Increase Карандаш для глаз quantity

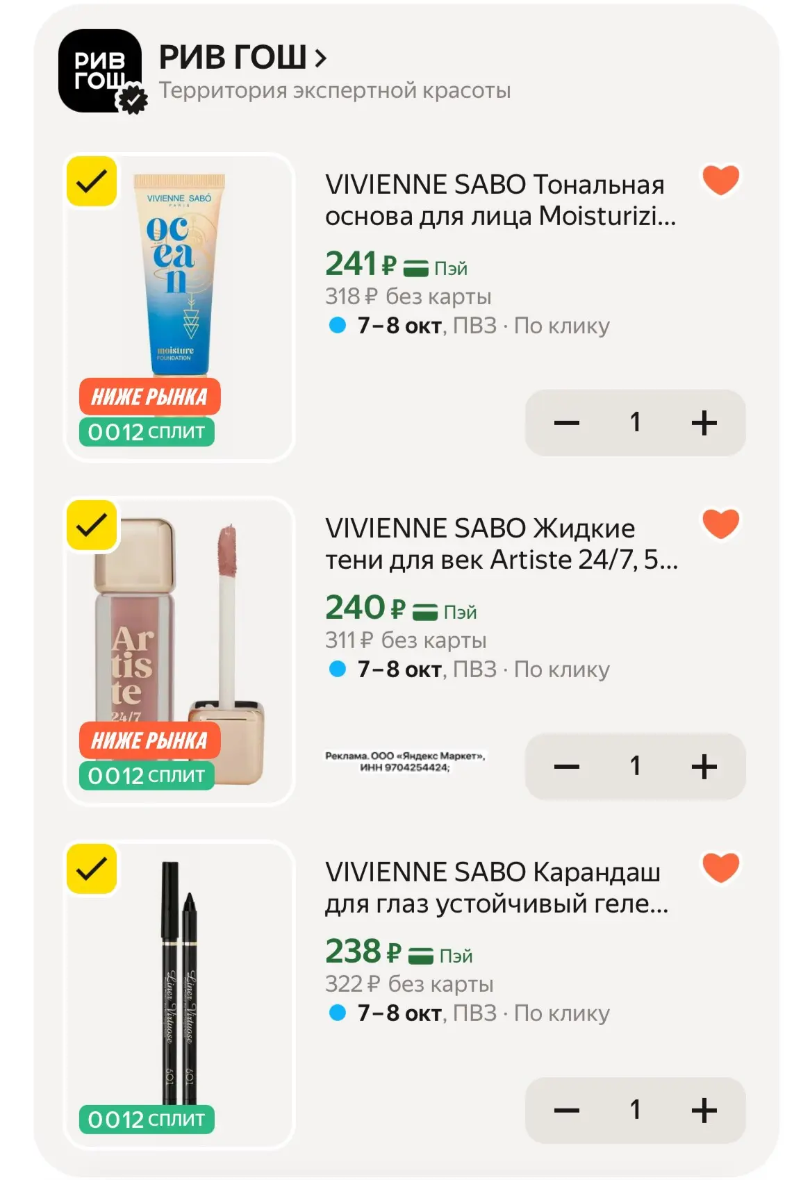(x=704, y=1110)
